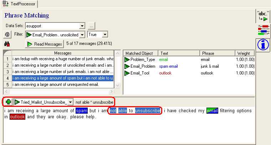Open the colored phrase matching side tab

pyautogui.click(x=262, y=31)
